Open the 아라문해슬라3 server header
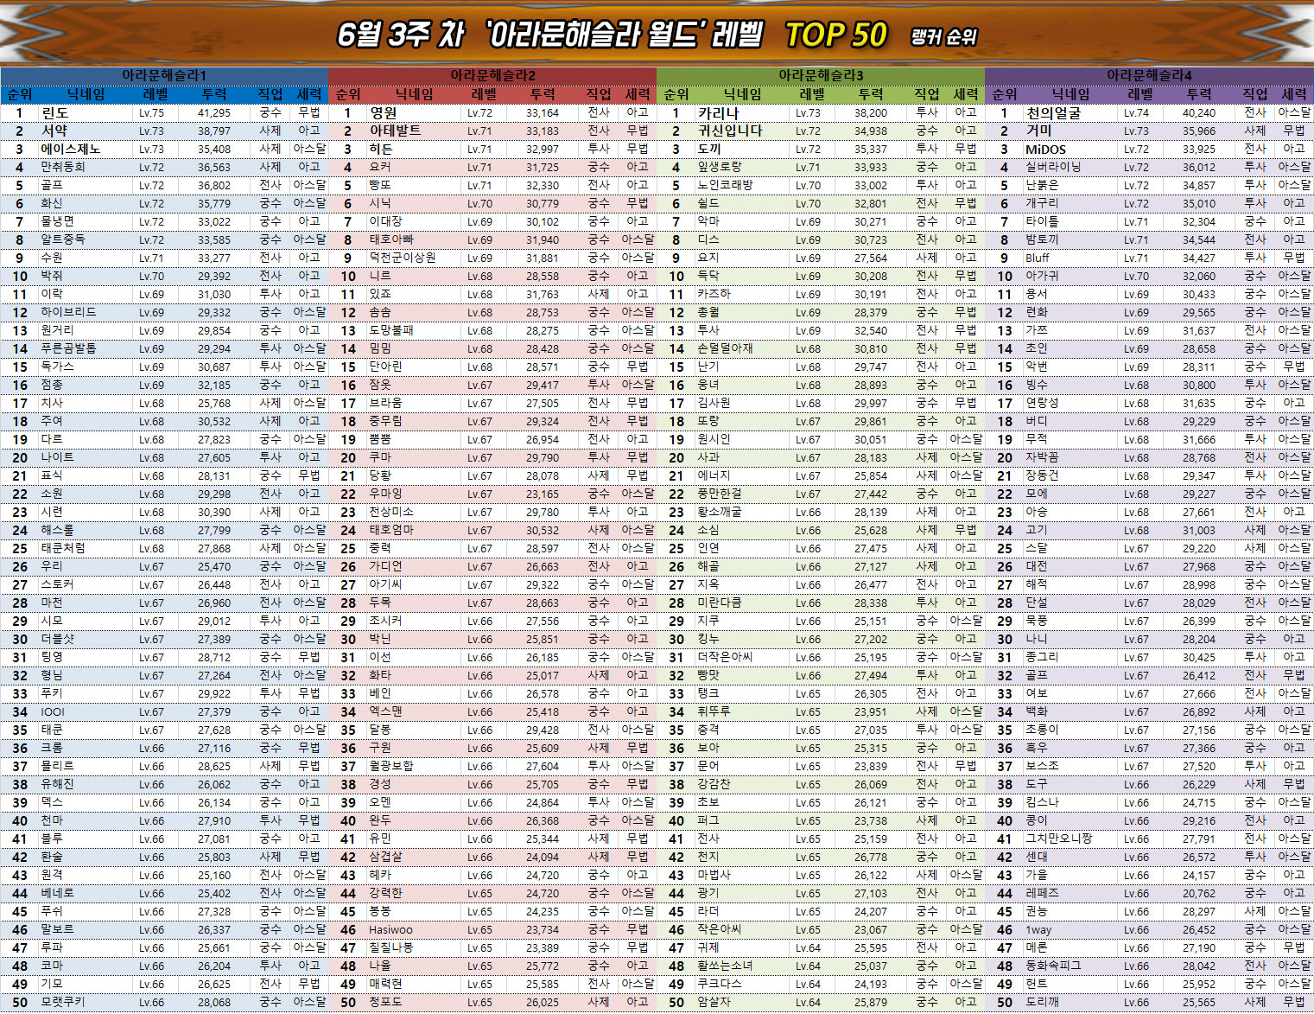 point(821,75)
